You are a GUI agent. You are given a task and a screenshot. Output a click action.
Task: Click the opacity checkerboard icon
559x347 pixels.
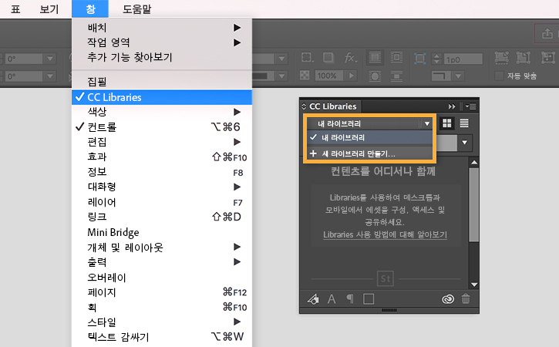pyautogui.click(x=305, y=76)
